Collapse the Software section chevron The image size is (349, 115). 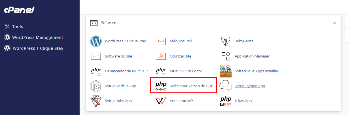pyautogui.click(x=334, y=23)
